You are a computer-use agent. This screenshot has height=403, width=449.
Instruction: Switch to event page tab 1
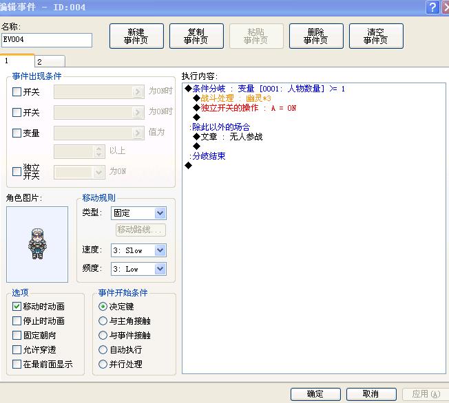[x=17, y=61]
